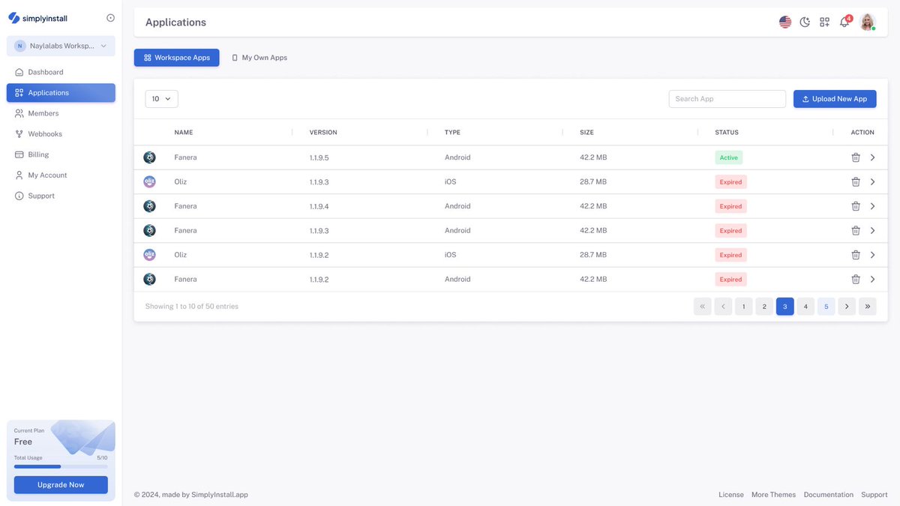Open More Themes footer link
This screenshot has height=506, width=900.
(x=773, y=495)
